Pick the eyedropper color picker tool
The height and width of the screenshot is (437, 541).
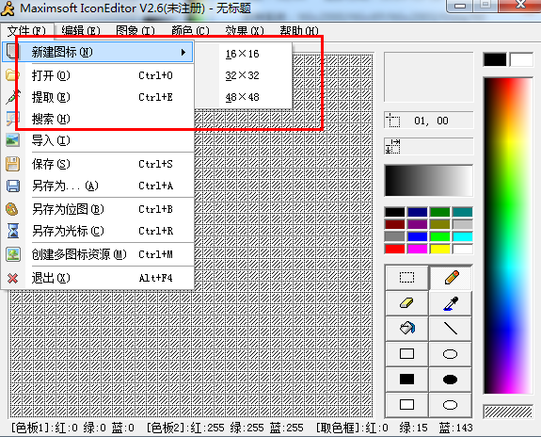pyautogui.click(x=451, y=303)
